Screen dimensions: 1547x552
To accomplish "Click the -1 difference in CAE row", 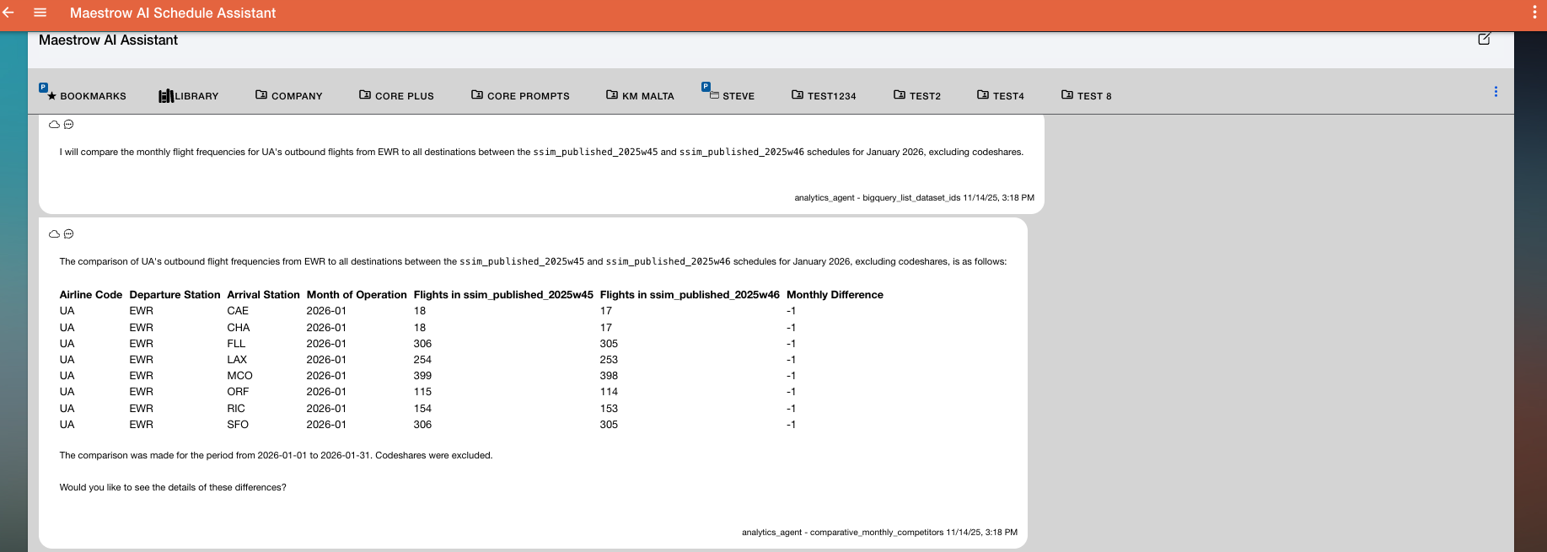I will [x=791, y=311].
